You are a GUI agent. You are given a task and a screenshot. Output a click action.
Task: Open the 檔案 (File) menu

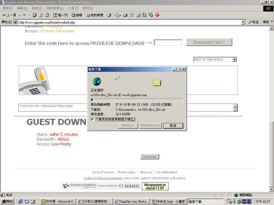[x=8, y=8]
